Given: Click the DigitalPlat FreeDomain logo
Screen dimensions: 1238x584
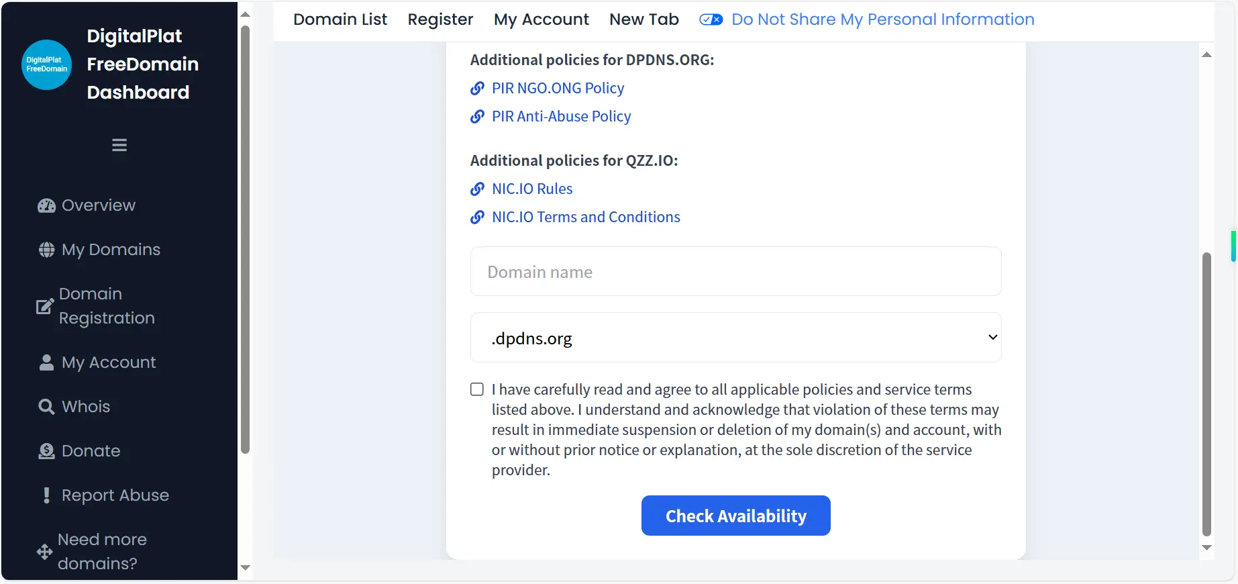Looking at the screenshot, I should pos(46,64).
